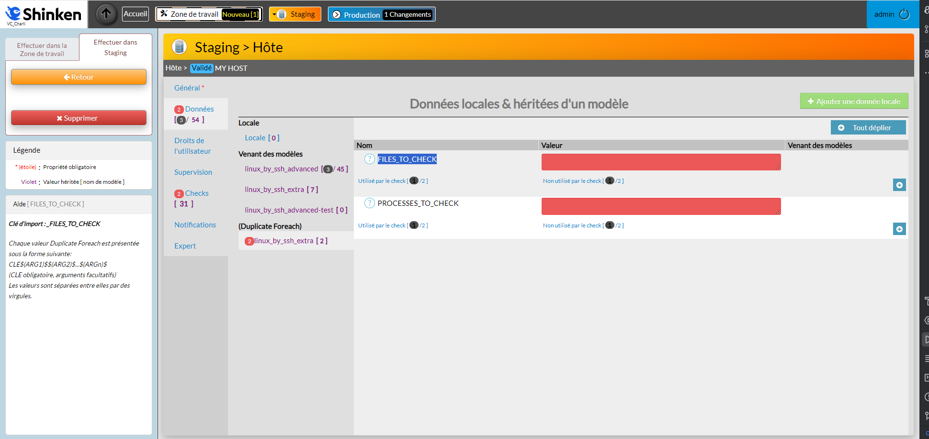This screenshot has height=439, width=929.
Task: Switch to Effectuer dans la Zone de travail tab
Action: tap(42, 50)
